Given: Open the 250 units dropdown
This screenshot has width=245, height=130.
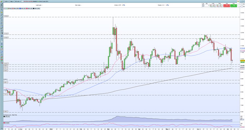Looking at the screenshot, I should (x=18, y=1).
